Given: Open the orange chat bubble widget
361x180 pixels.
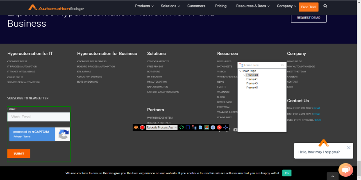Looking at the screenshot, I should coord(346,170).
